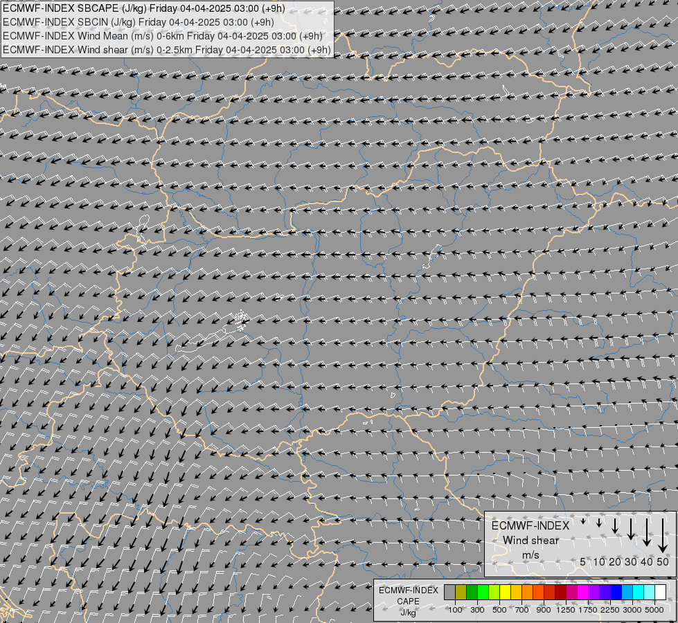Image resolution: width=678 pixels, height=623 pixels.
Task: Click the '700' CAPE scale value
Action: (522, 610)
